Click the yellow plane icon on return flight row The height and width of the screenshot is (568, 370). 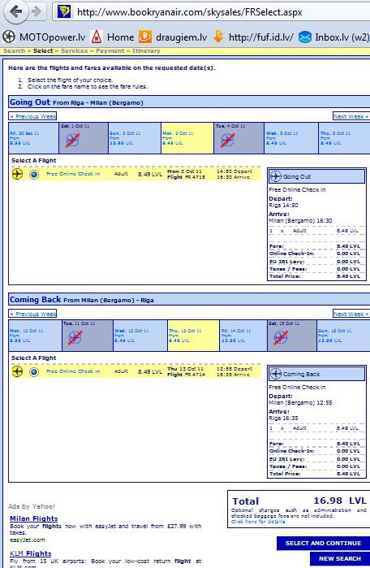point(17,371)
